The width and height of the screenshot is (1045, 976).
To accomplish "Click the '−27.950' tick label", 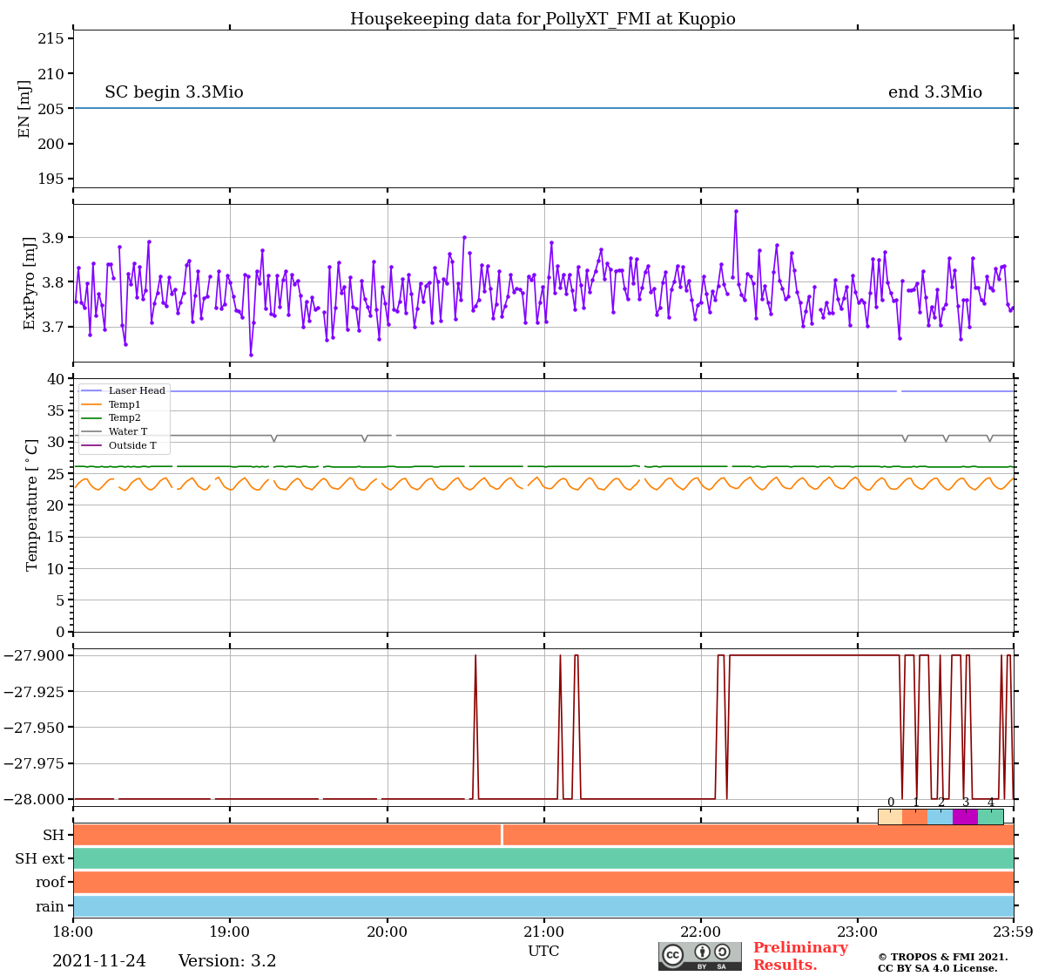I will 35,728.
